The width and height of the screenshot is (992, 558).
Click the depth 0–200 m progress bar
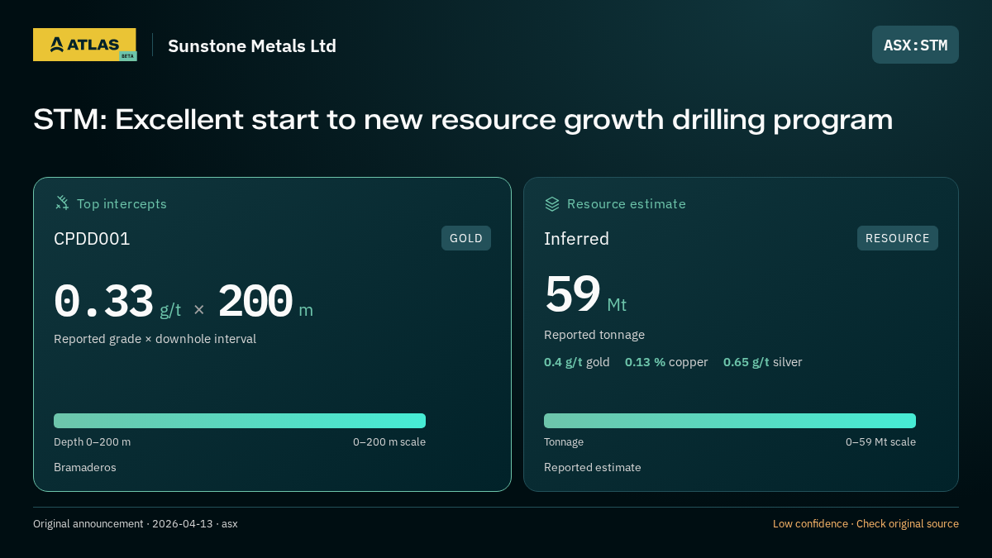pyautogui.click(x=240, y=421)
